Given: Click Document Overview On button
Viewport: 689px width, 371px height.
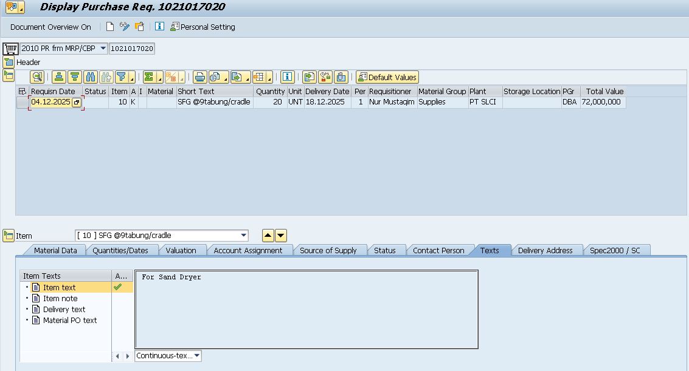Looking at the screenshot, I should click(50, 27).
